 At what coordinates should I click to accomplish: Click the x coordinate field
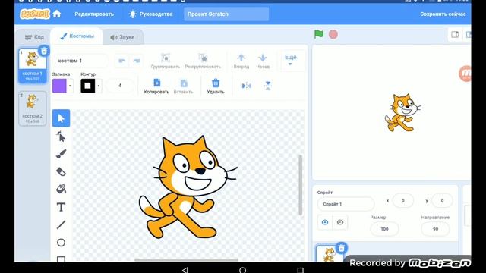click(x=403, y=201)
